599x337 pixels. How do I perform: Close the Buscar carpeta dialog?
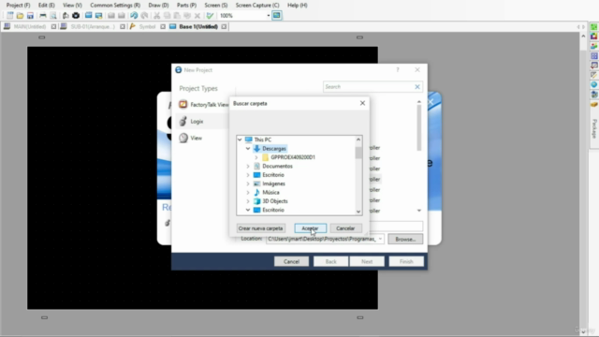point(362,103)
